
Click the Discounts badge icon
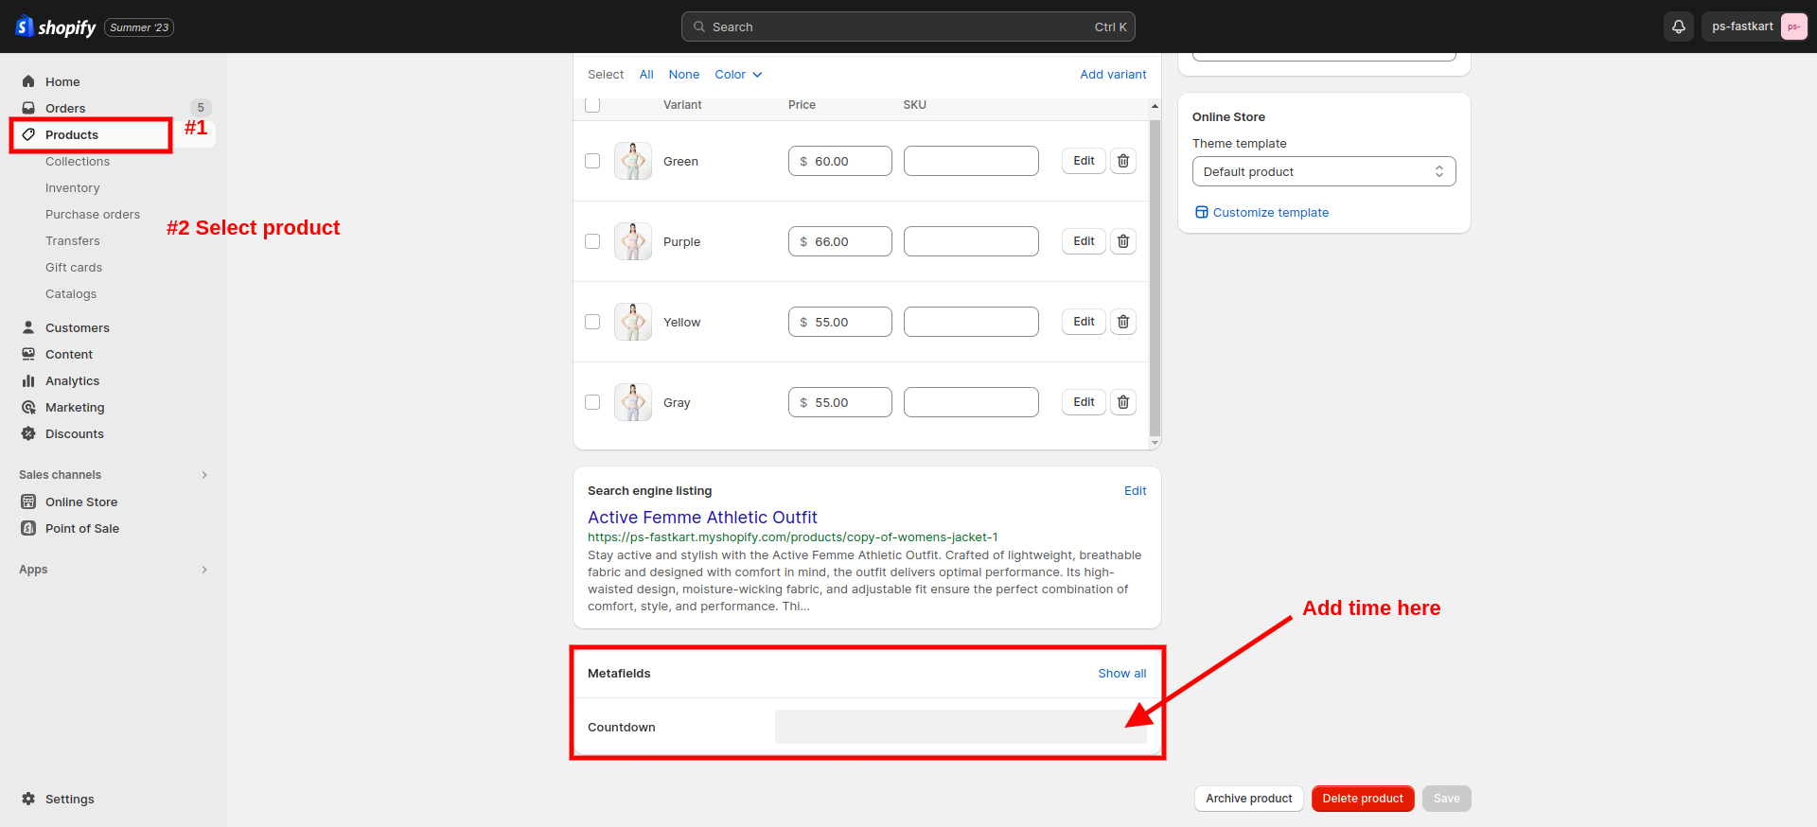(28, 433)
